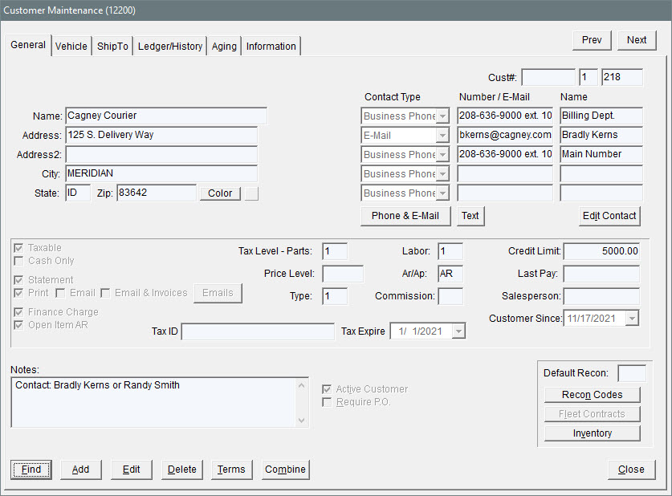Delete the current customer
This screenshot has height=496, width=672.
pyautogui.click(x=182, y=470)
